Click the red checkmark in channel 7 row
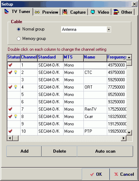Screen dimensions: 139x181 [10, 109]
